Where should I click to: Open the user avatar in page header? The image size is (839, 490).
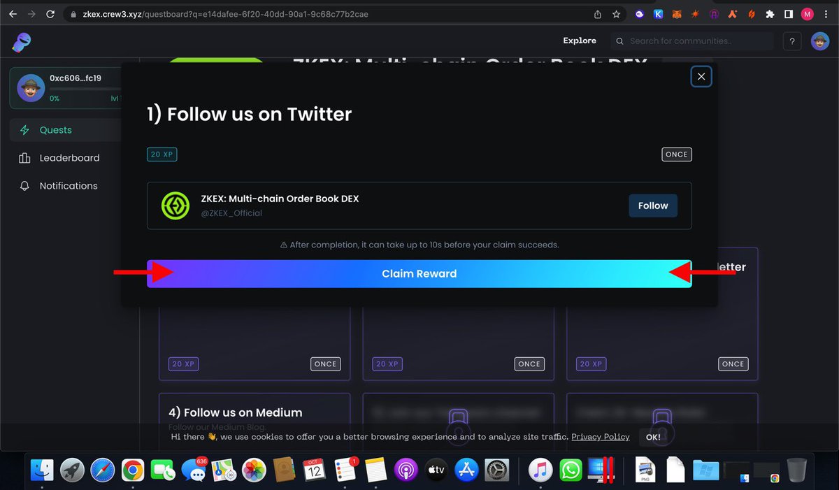tap(820, 41)
